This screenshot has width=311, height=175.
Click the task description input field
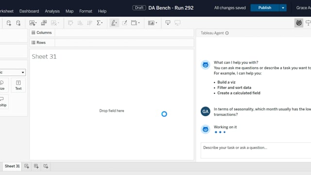256,150
